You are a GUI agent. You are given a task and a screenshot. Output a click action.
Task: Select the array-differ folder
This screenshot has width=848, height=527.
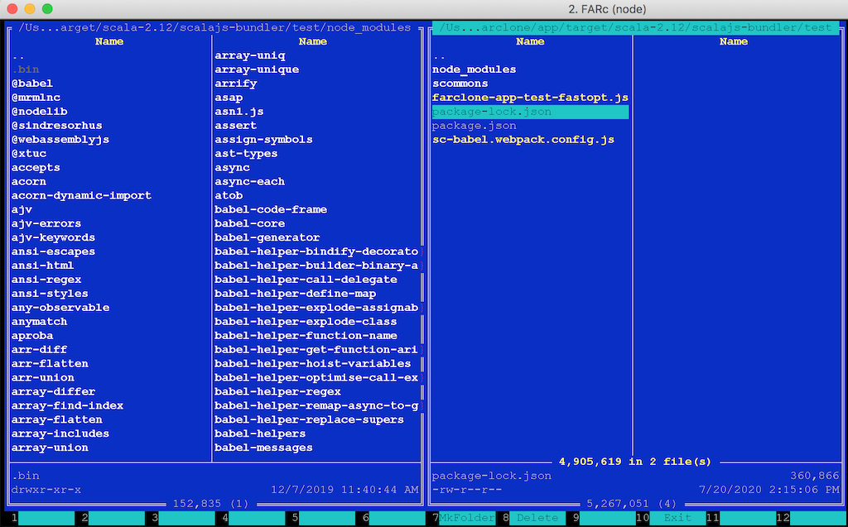coord(54,391)
